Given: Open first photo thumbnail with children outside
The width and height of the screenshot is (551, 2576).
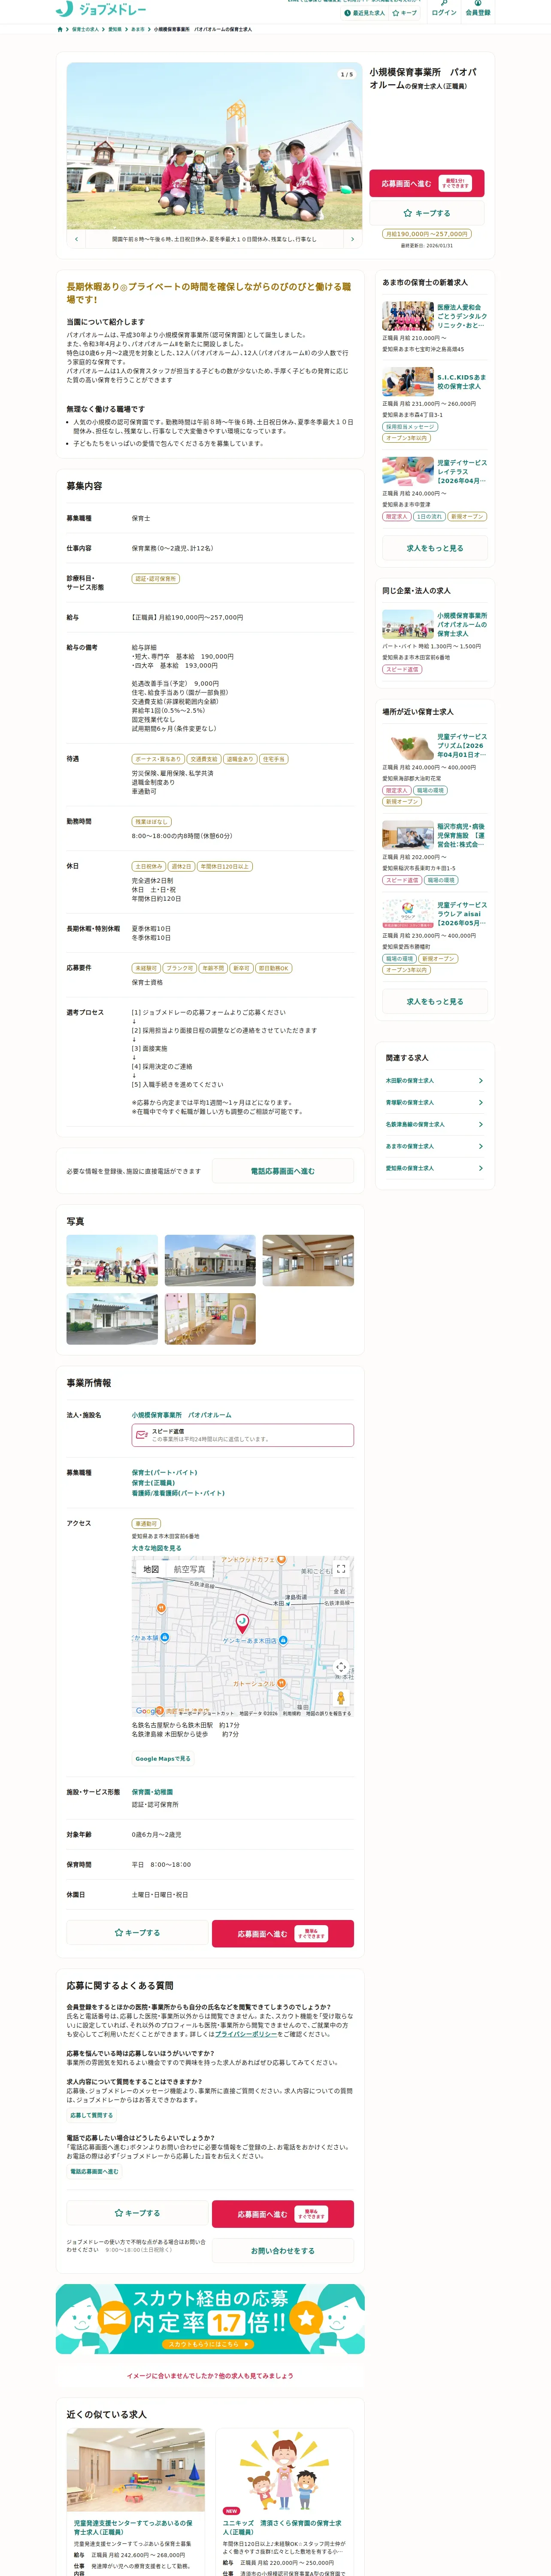Looking at the screenshot, I should click(112, 1261).
